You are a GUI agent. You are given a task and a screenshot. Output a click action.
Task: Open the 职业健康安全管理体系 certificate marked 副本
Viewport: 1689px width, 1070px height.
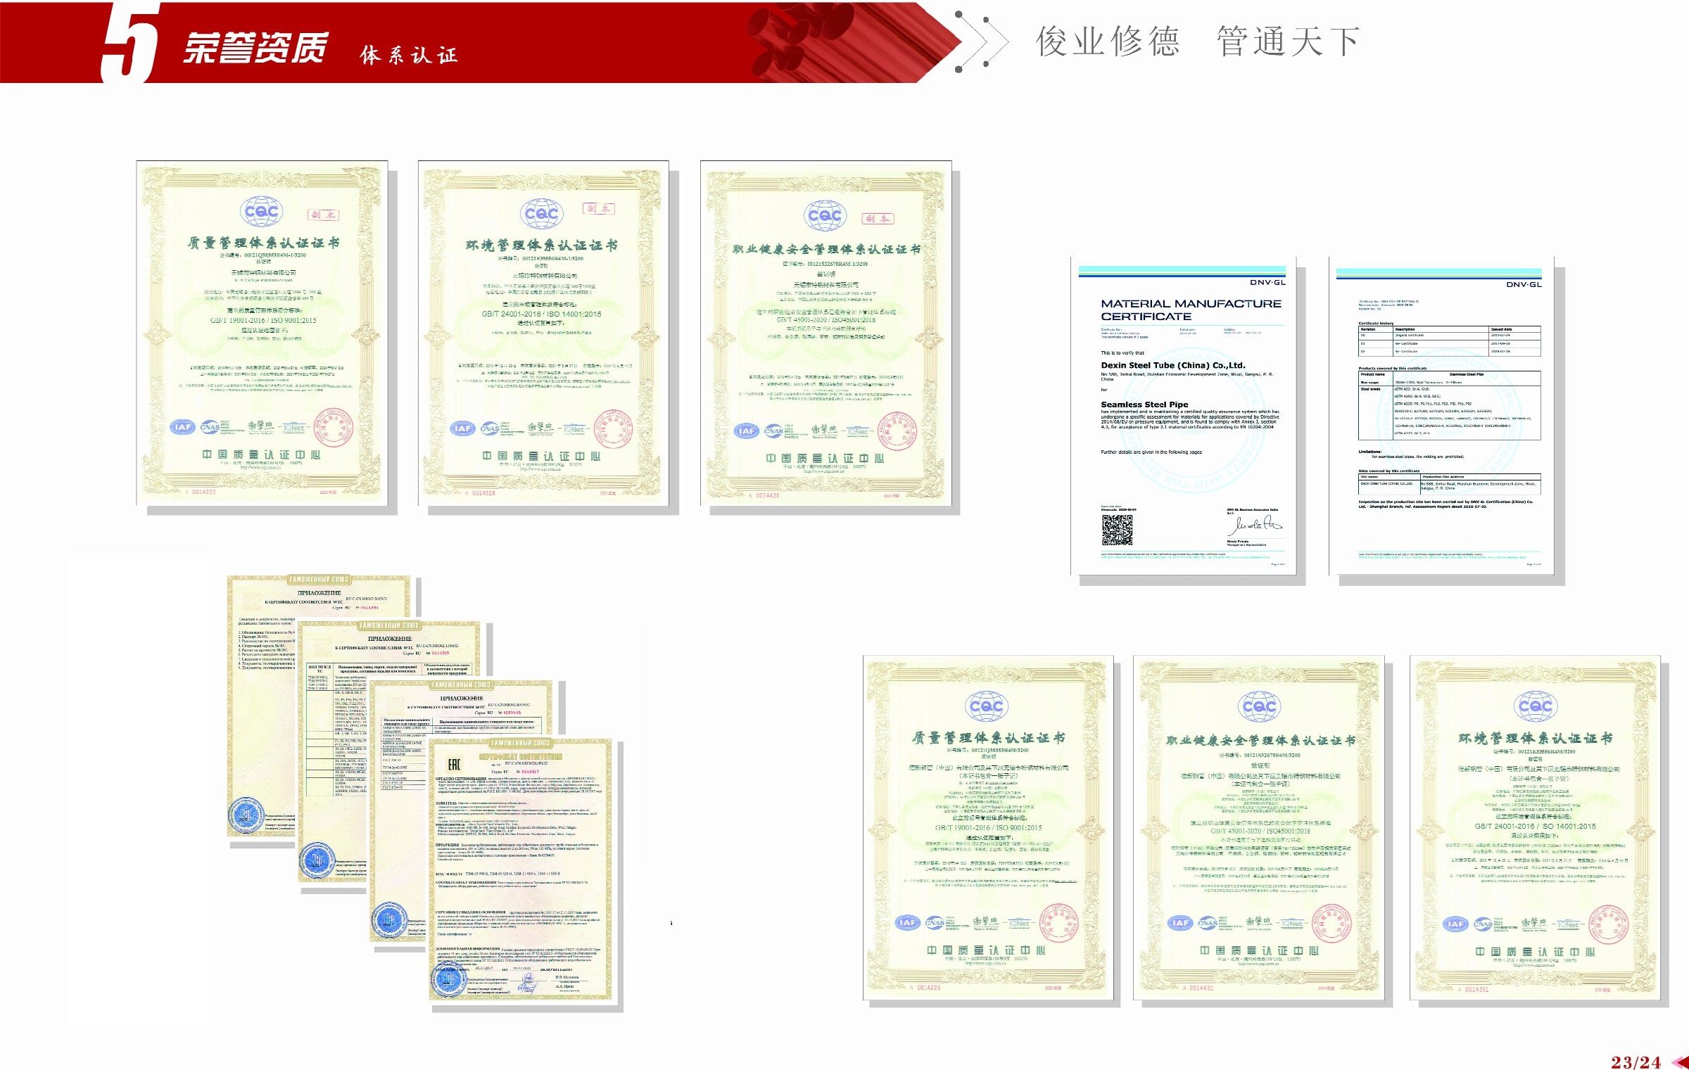pos(825,334)
